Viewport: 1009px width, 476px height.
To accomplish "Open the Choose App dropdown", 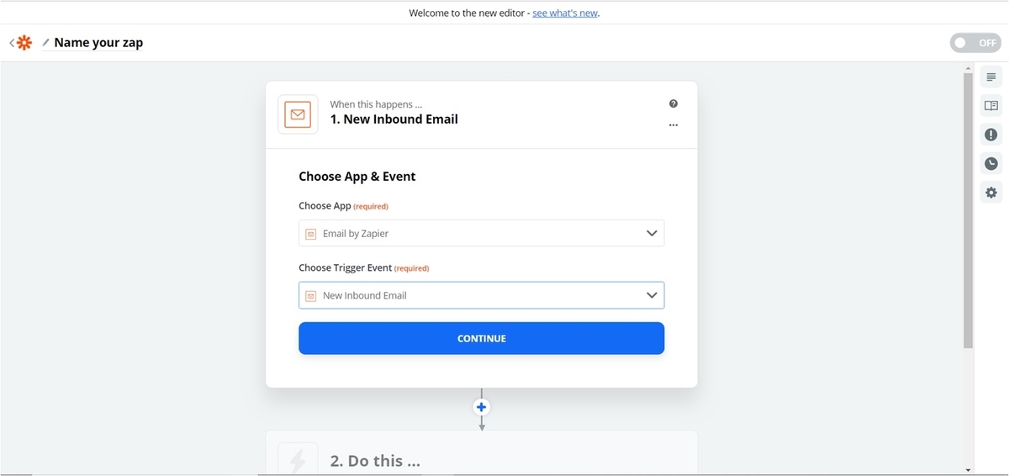I will [x=481, y=233].
